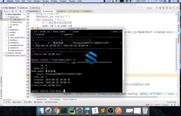
Task: Open the Python Console tool window
Action: pyautogui.click(x=52, y=102)
